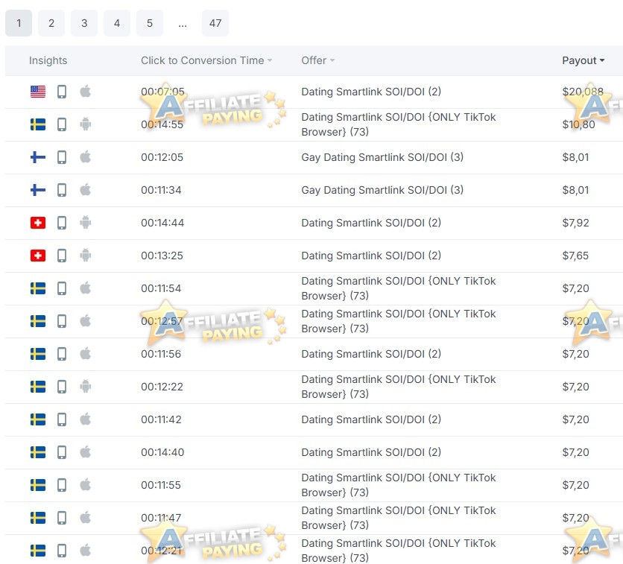This screenshot has width=623, height=564.
Task: Click Android icon in 00:12:22 row
Action: coord(86,387)
